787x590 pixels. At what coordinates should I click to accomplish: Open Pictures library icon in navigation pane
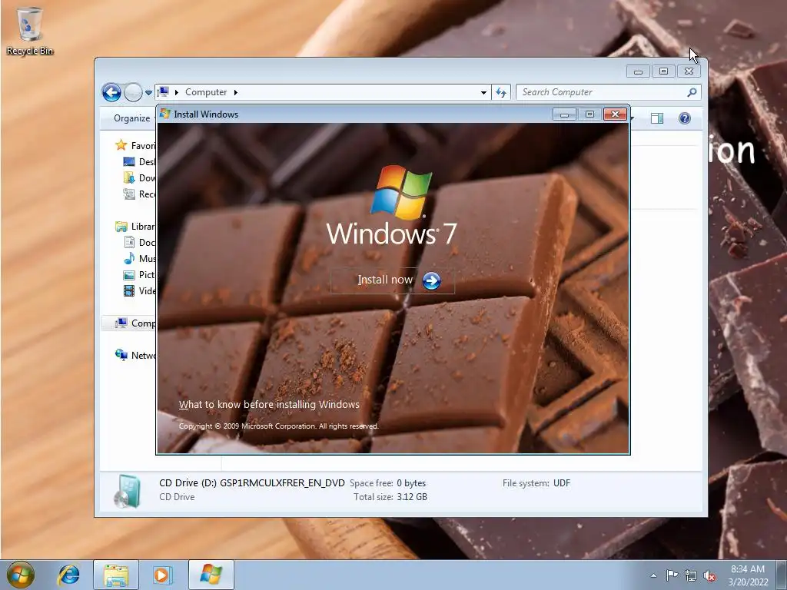(x=129, y=275)
